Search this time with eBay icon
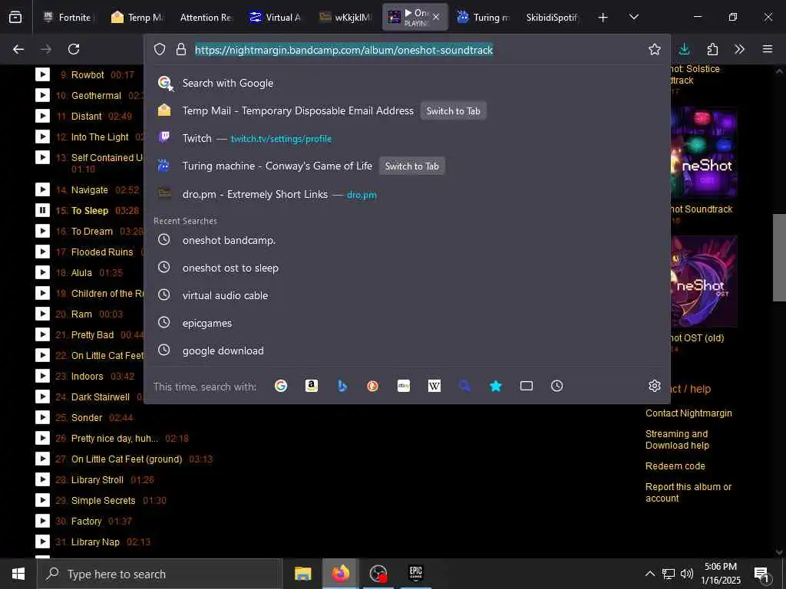The width and height of the screenshot is (786, 589). pos(404,387)
